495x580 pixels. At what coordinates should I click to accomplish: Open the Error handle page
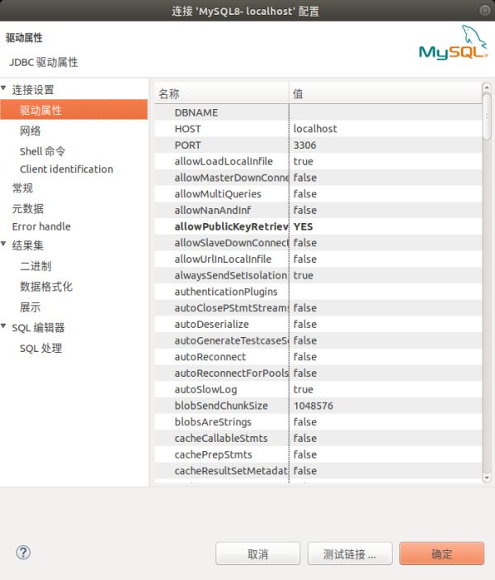[41, 226]
